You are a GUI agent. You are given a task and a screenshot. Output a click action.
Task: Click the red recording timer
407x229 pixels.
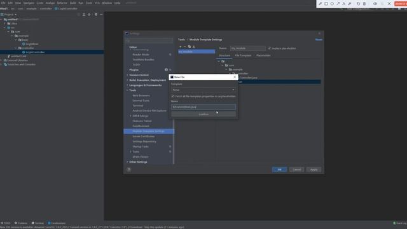click(401, 4)
